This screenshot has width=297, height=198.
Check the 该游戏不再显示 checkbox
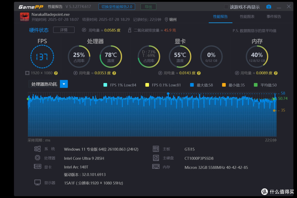click(226, 7)
